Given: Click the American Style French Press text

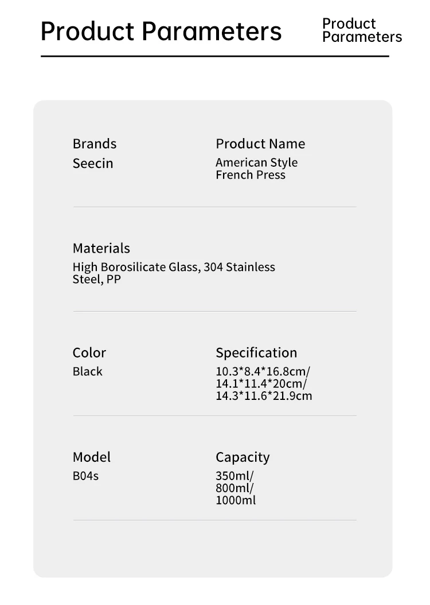Looking at the screenshot, I should 256,168.
